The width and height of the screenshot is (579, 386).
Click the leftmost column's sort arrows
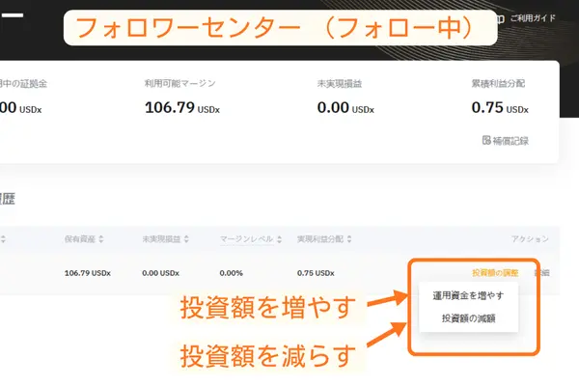pos(3,239)
